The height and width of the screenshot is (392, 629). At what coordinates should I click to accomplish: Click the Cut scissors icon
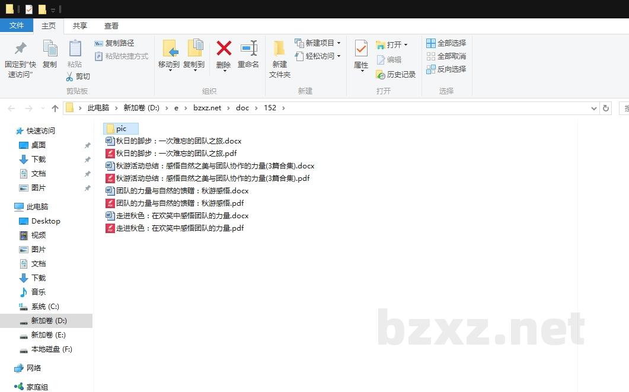click(x=69, y=77)
